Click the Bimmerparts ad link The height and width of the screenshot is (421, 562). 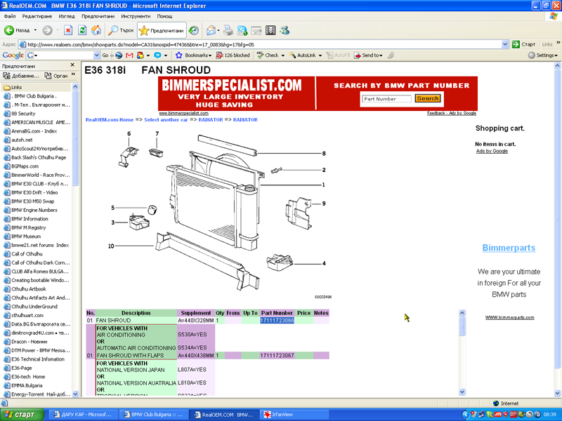tap(509, 248)
